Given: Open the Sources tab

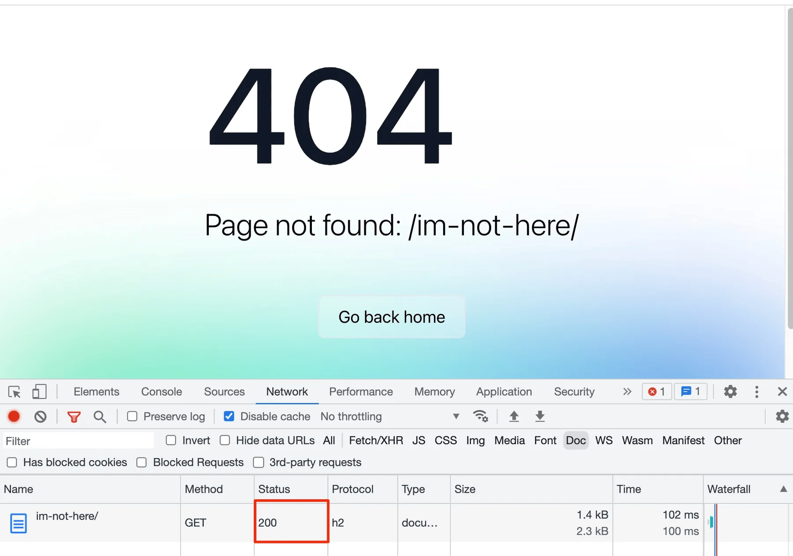Looking at the screenshot, I should (224, 391).
